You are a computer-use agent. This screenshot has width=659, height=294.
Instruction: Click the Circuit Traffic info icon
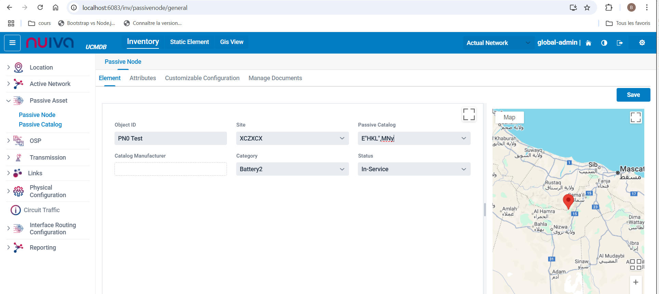click(x=15, y=210)
